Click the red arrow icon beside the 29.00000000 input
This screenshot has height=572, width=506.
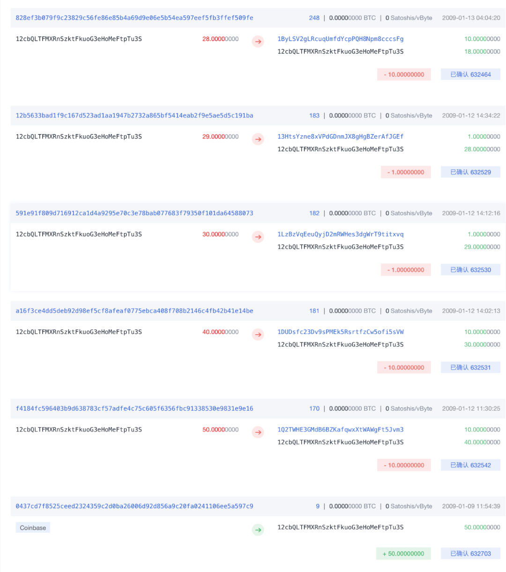[x=258, y=139]
